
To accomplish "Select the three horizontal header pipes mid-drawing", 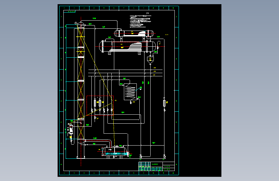I will pyautogui.click(x=126, y=73).
